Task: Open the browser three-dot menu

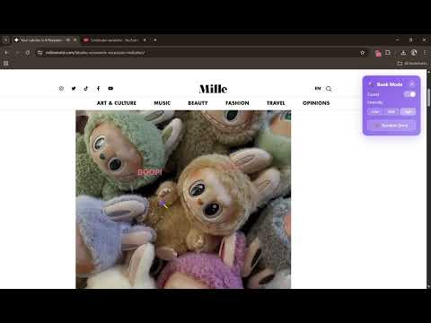Action: 425,53
